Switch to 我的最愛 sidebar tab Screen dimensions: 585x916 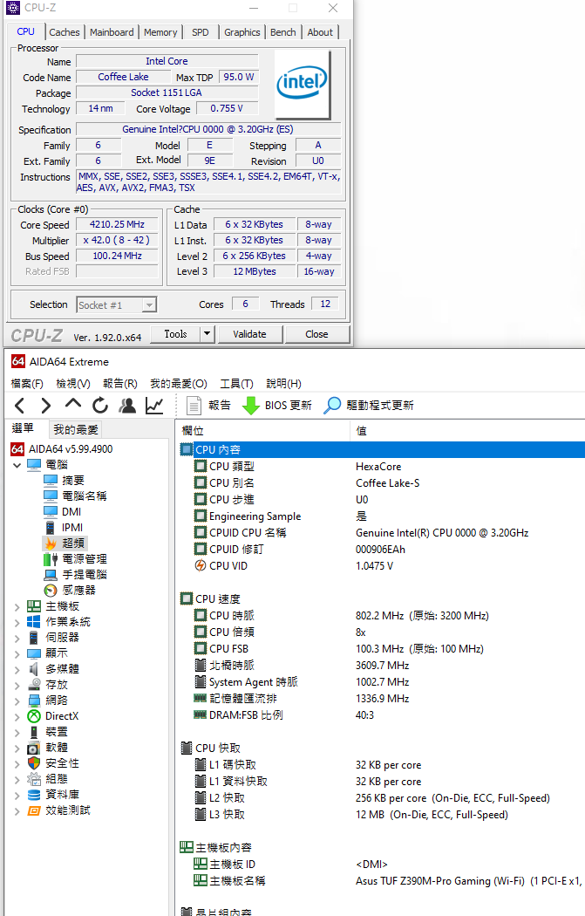tap(76, 429)
